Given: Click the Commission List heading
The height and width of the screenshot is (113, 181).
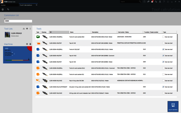Looking at the screenshot, I should click(x=11, y=15).
